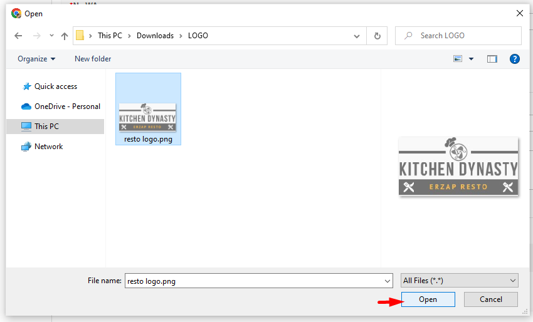Click the Kitchen Dynasty preview image
This screenshot has height=322, width=533.
click(x=458, y=167)
